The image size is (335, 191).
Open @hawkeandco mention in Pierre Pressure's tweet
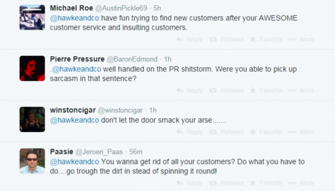pyautogui.click(x=76, y=69)
